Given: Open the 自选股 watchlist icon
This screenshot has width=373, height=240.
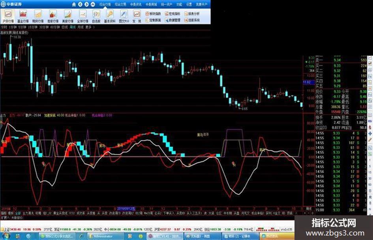Looking at the screenshot, I should (96, 17).
